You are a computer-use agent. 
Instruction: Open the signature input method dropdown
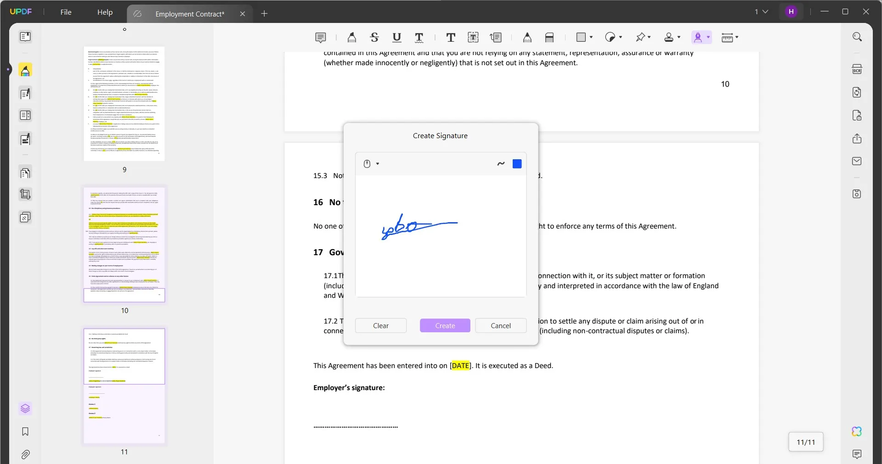click(x=371, y=164)
